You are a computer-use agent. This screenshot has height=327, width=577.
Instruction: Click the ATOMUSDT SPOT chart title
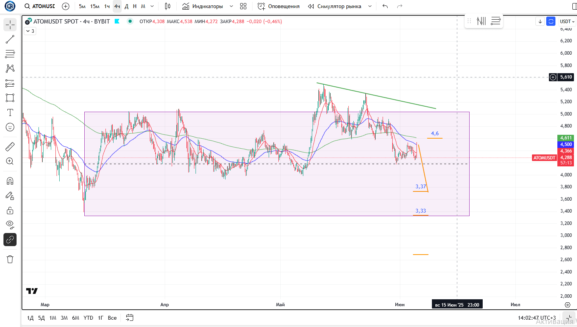click(x=72, y=22)
